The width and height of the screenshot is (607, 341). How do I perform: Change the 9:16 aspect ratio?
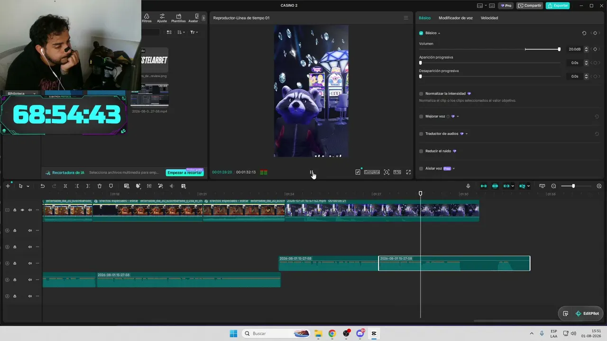pos(397,172)
